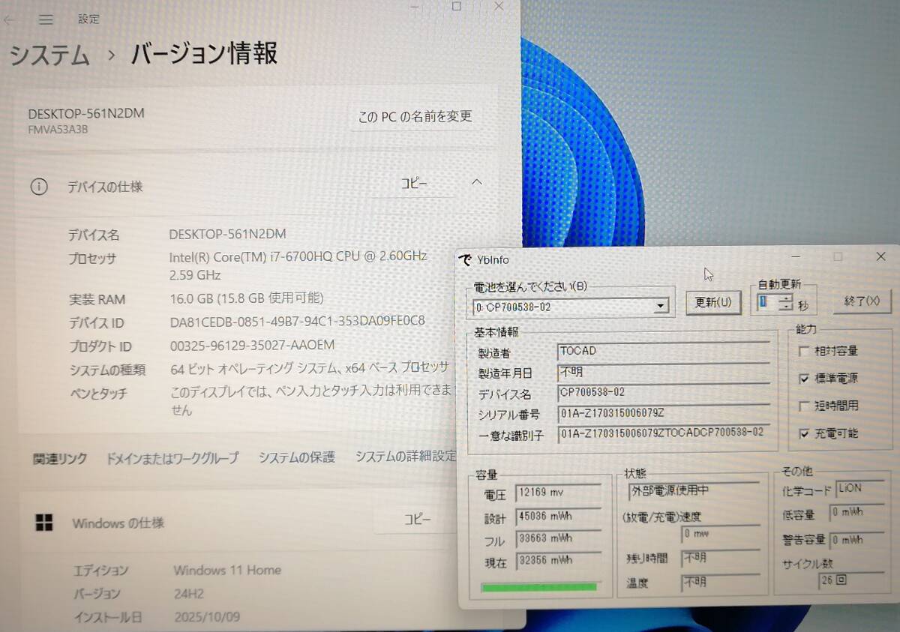Image resolution: width=900 pixels, height=632 pixels.
Task: Click the 設計 capacity value 45036 mWh
Action: 558,517
